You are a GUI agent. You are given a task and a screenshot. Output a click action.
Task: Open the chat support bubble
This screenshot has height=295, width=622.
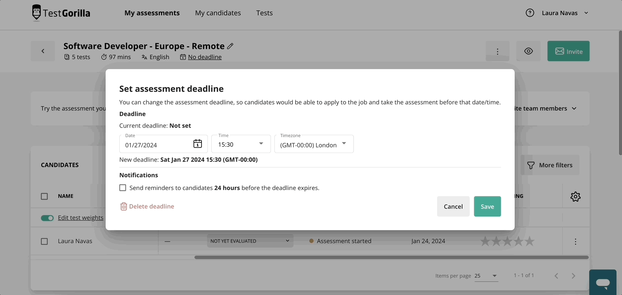603,282
